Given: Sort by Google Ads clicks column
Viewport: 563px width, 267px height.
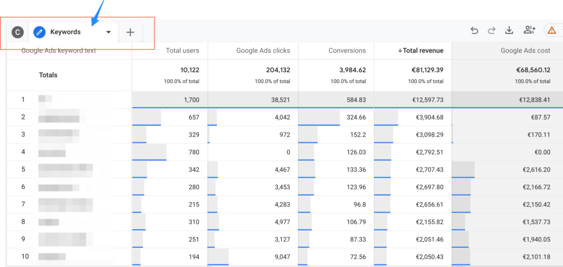Looking at the screenshot, I should coord(263,51).
